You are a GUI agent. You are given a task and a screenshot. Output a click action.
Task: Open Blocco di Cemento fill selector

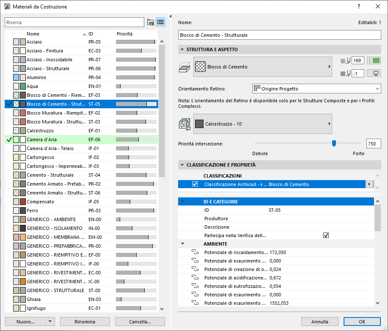(262, 67)
